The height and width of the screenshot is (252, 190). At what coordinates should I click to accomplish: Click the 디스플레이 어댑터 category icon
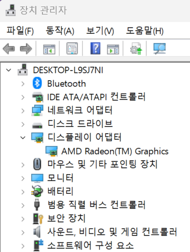[37, 138]
